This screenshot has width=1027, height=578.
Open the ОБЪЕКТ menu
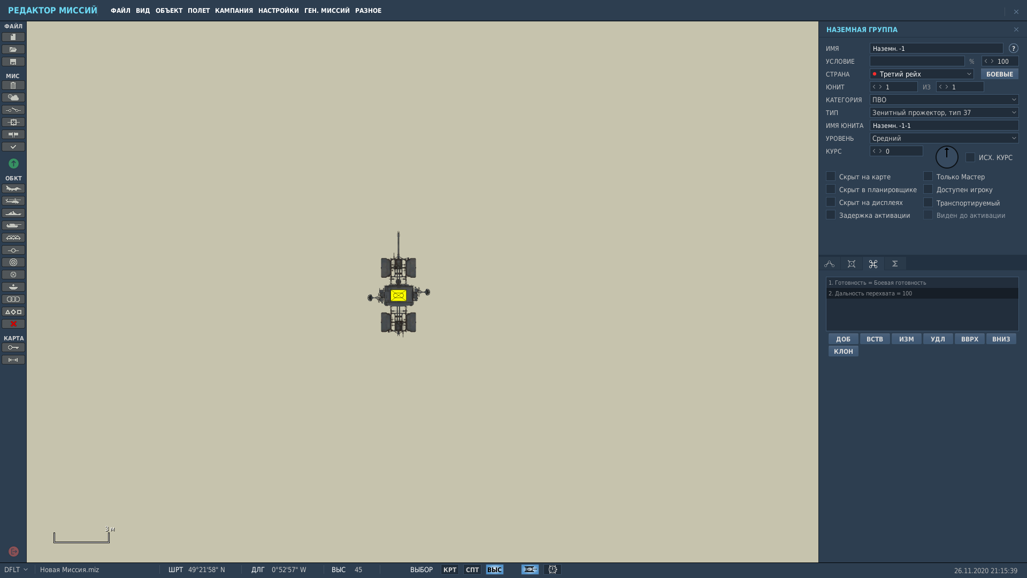(x=169, y=11)
